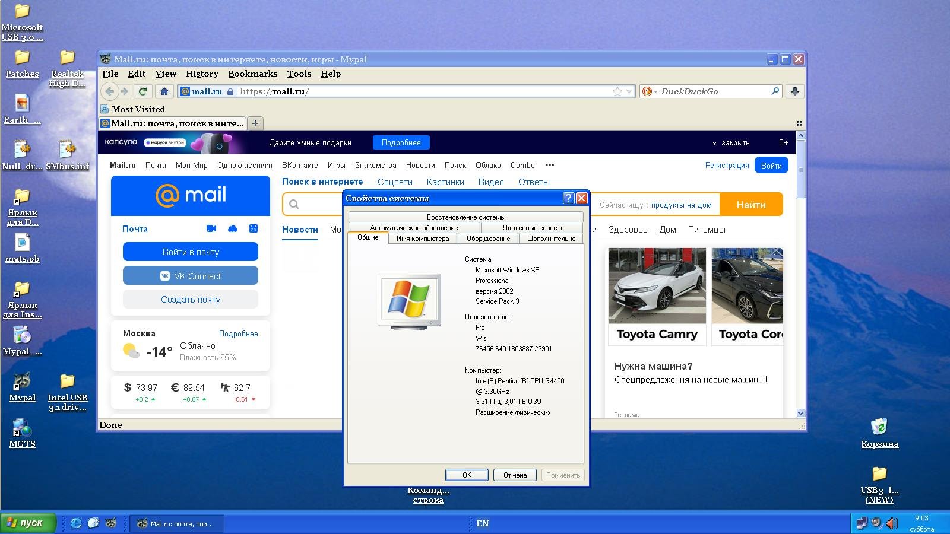Open the home page via house icon
Screen dimensions: 950x534
[x=164, y=91]
